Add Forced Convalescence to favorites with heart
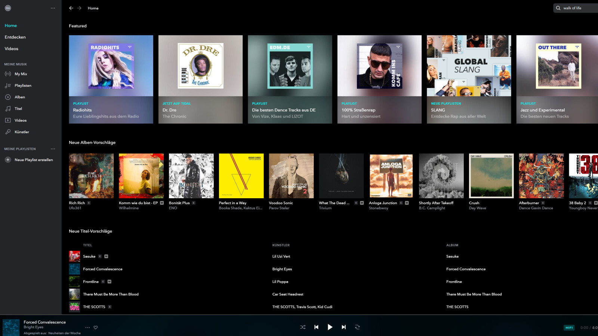This screenshot has height=336, width=598. (96, 327)
